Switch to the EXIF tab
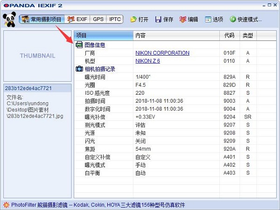The height and width of the screenshot is (210, 280). [77, 20]
